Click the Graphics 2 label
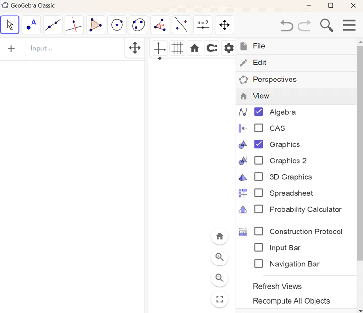363x313 pixels. [x=288, y=161]
